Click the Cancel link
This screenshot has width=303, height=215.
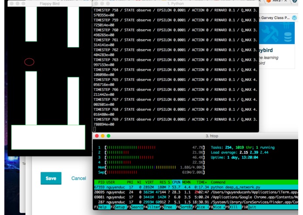(x=78, y=178)
